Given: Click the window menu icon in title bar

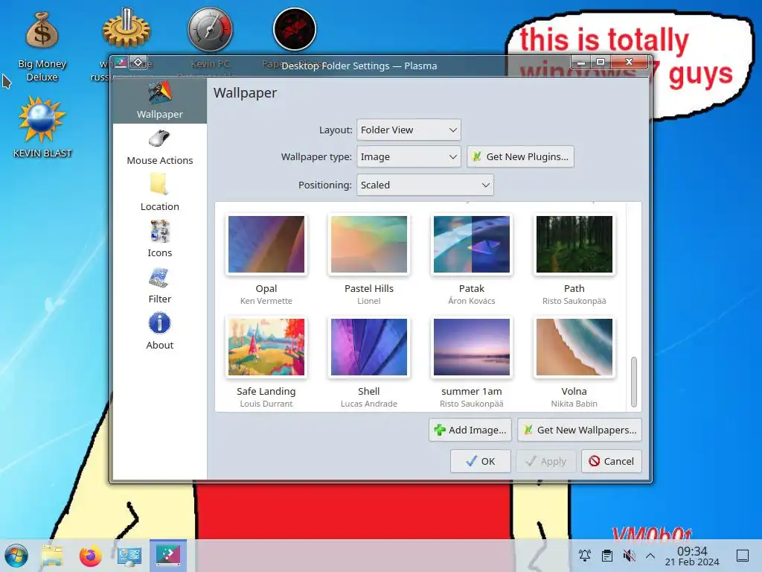Looking at the screenshot, I should tap(121, 63).
